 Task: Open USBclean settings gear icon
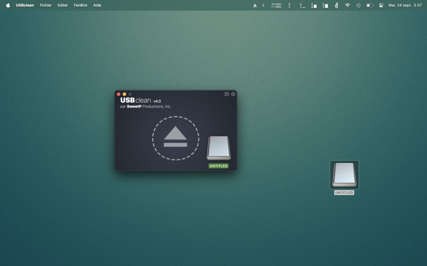(x=233, y=94)
